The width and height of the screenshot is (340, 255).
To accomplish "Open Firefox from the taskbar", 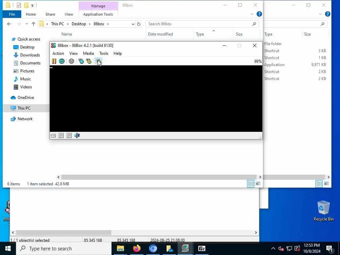I will pyautogui.click(x=136, y=248).
